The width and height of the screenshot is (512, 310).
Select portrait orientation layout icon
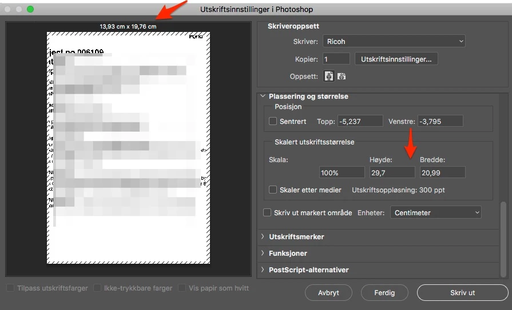pos(329,77)
